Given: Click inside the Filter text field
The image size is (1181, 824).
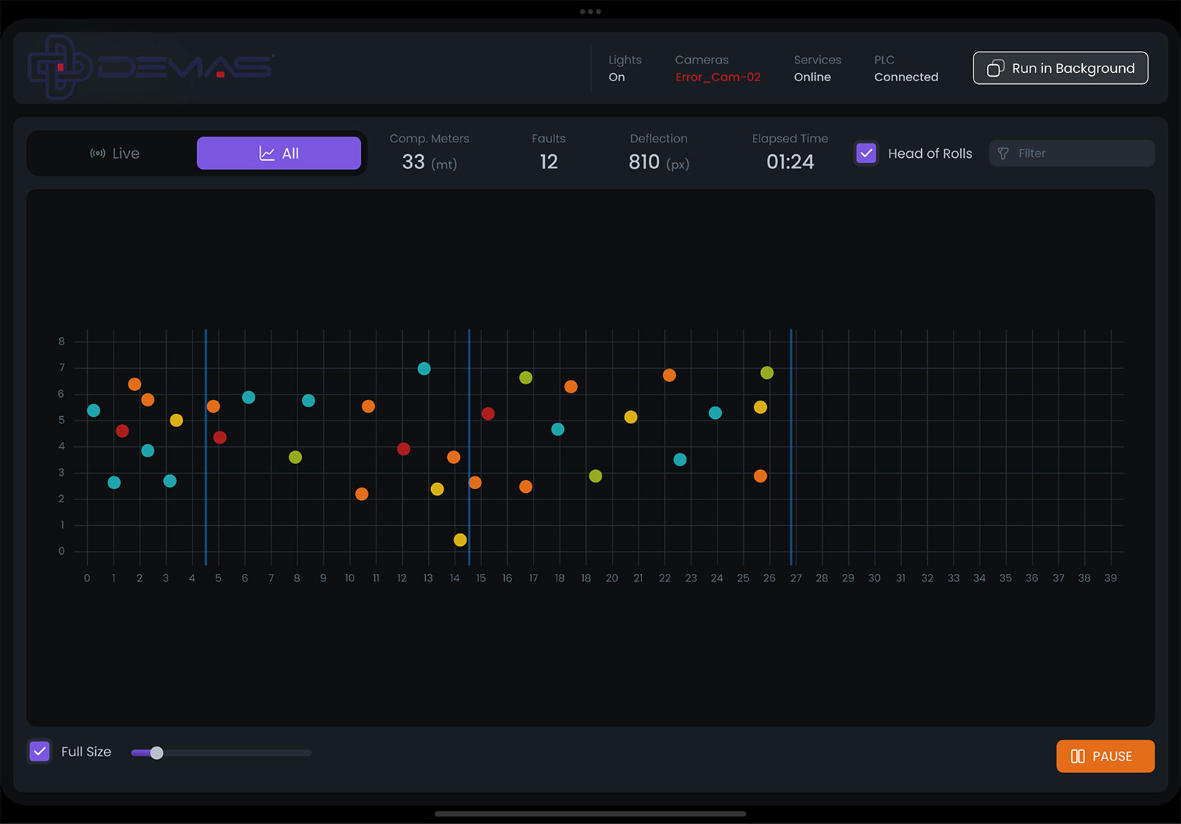Looking at the screenshot, I should pyautogui.click(x=1081, y=153).
